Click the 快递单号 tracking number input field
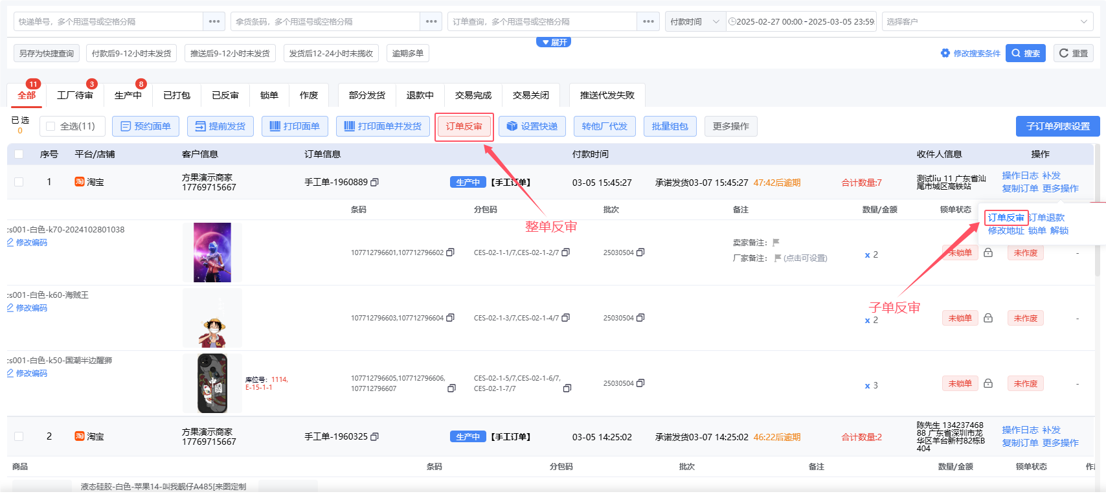Viewport: 1106px width, 494px height. tap(108, 21)
